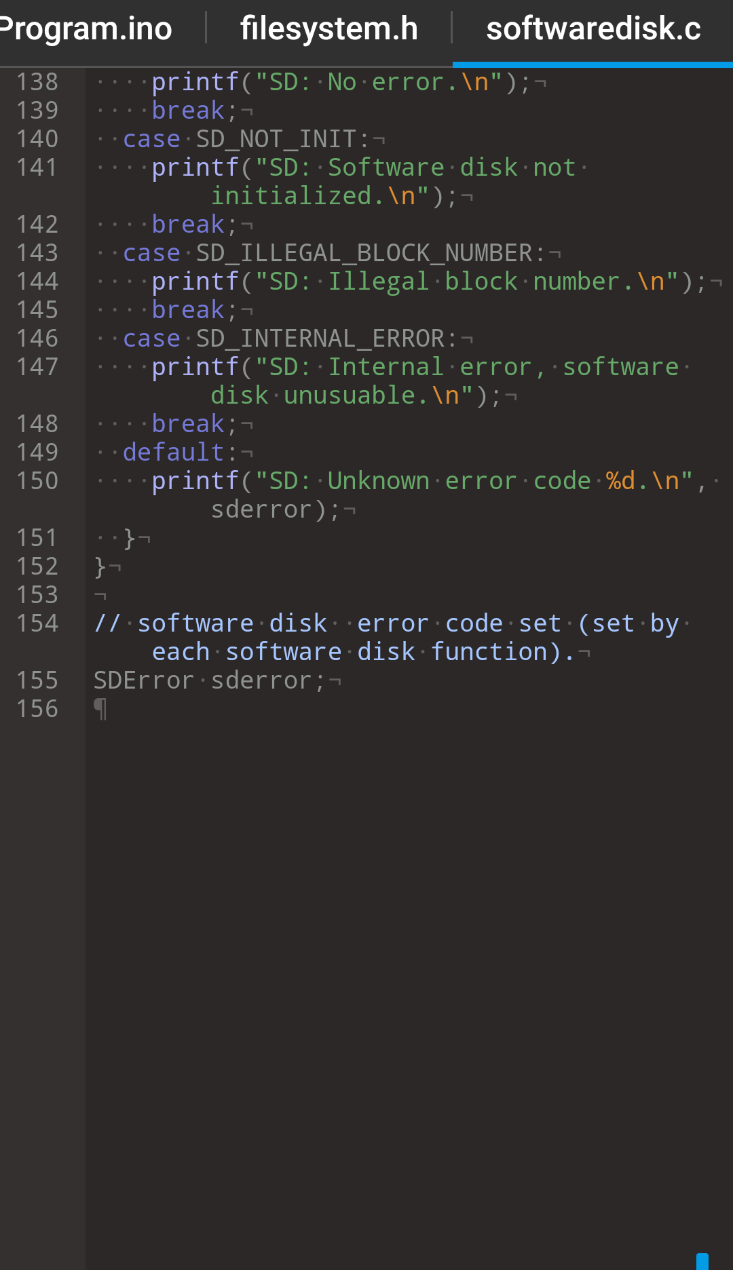Click comment "software disk error code set"
The image size is (733, 1270).
click(350, 623)
